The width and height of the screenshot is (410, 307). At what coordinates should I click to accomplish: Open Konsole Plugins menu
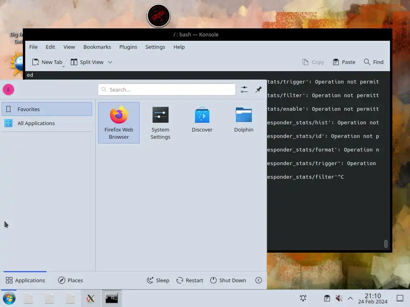[x=128, y=47]
